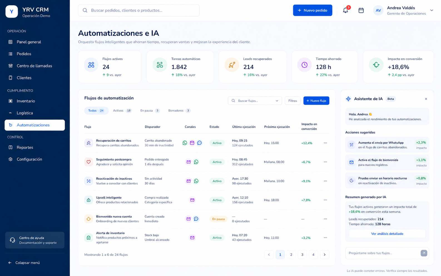Open the calendar icon in header

361,10
